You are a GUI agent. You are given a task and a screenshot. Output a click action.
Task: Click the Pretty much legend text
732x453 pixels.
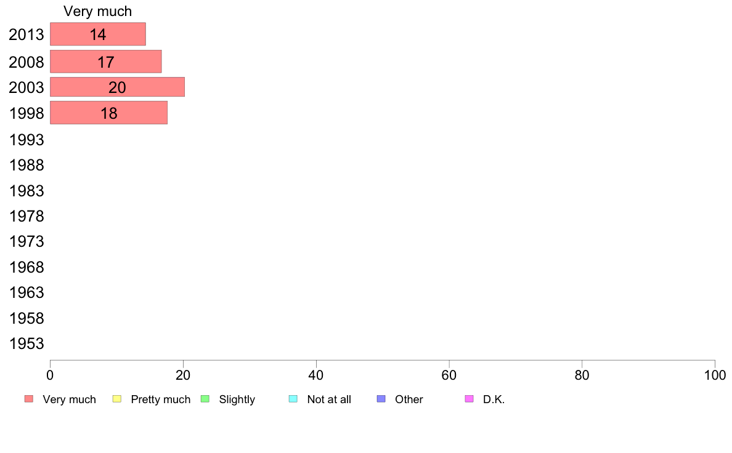coord(161,399)
